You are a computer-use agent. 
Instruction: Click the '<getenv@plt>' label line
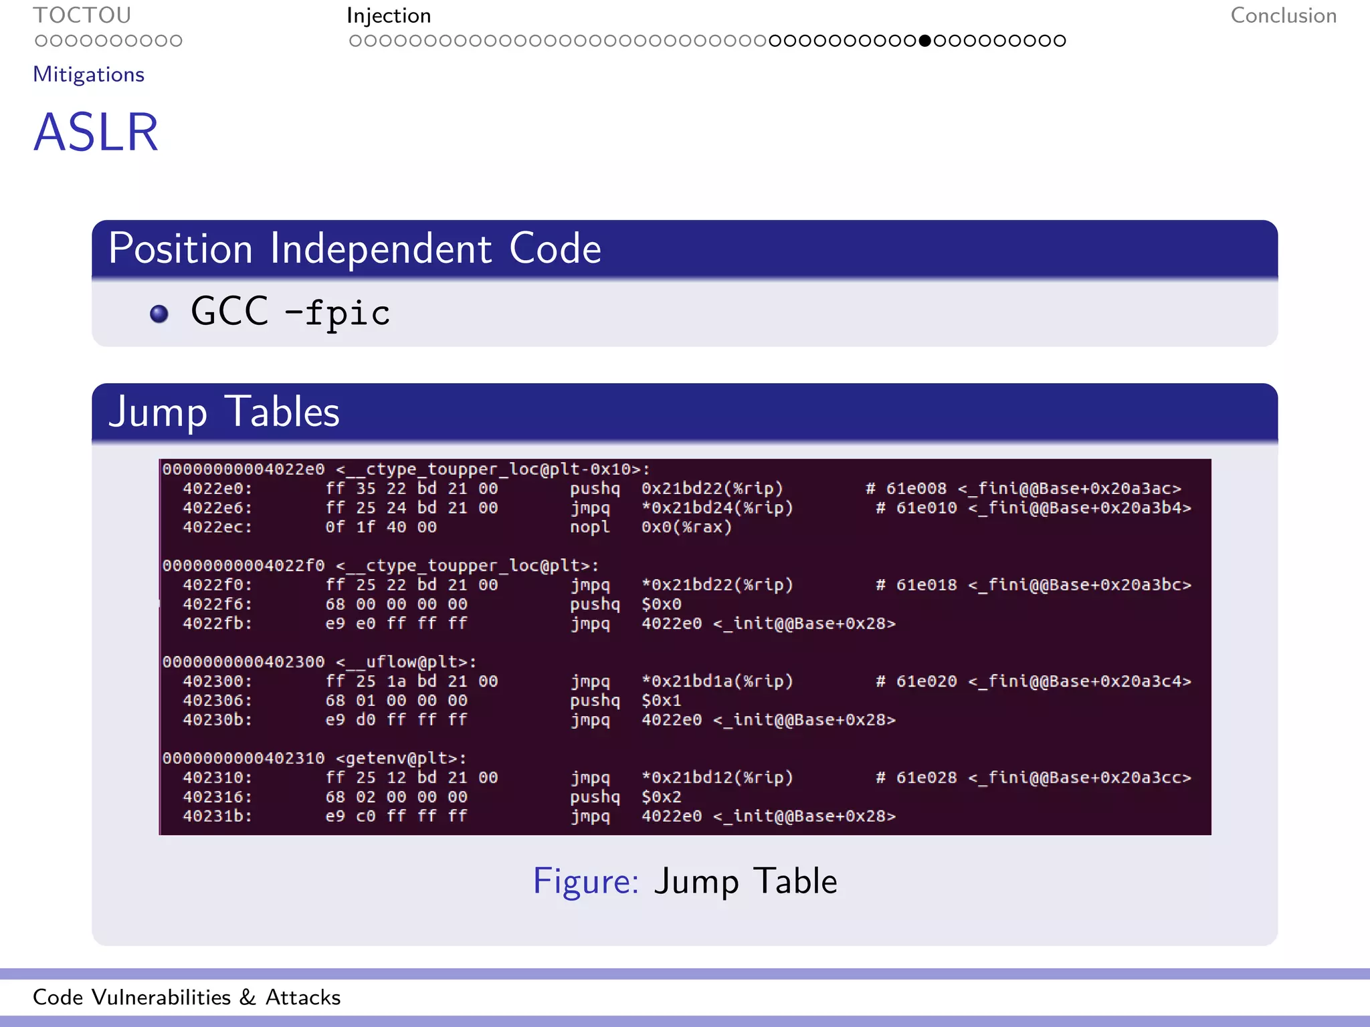[314, 758]
